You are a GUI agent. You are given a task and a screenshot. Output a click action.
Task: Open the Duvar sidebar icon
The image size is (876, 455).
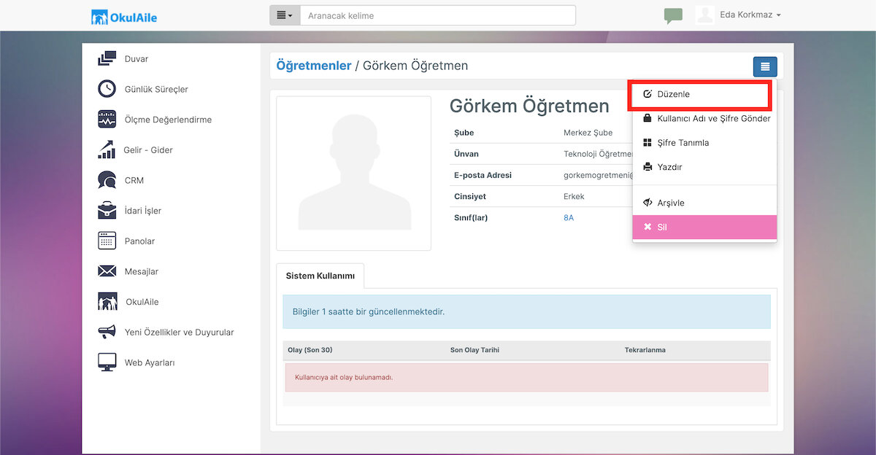click(107, 59)
